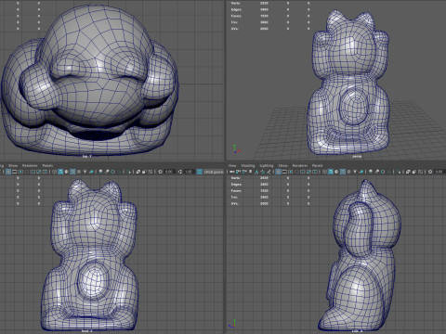Viewport: 446px width, 334px height.
Task: Click exposure value field in side view toolbar
Action: (439, 172)
